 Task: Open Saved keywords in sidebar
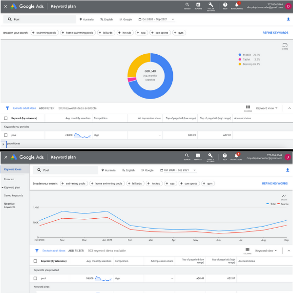click(x=14, y=195)
